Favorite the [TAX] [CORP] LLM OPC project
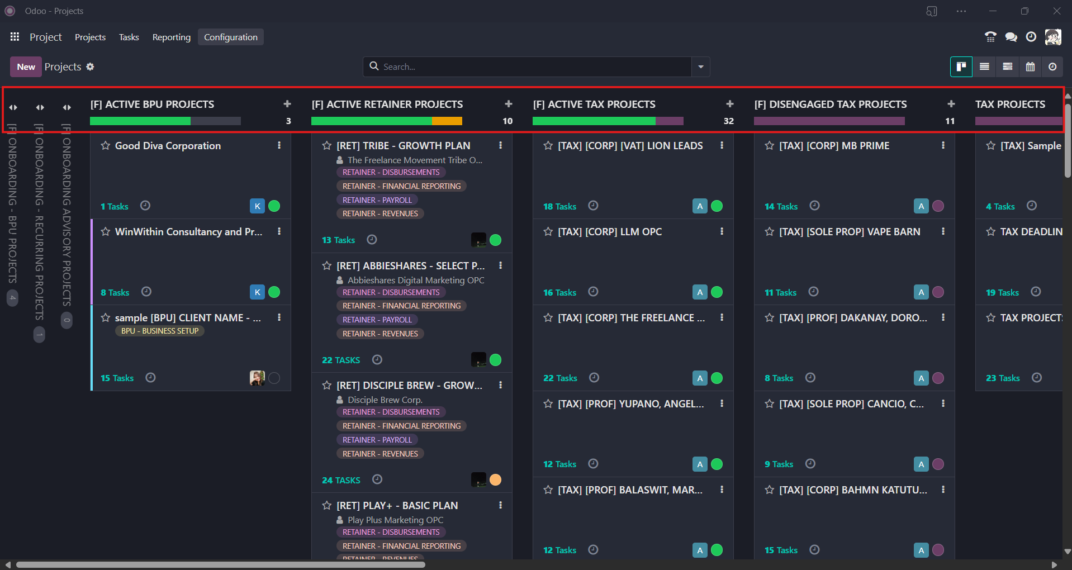Image resolution: width=1072 pixels, height=570 pixels. pyautogui.click(x=548, y=232)
